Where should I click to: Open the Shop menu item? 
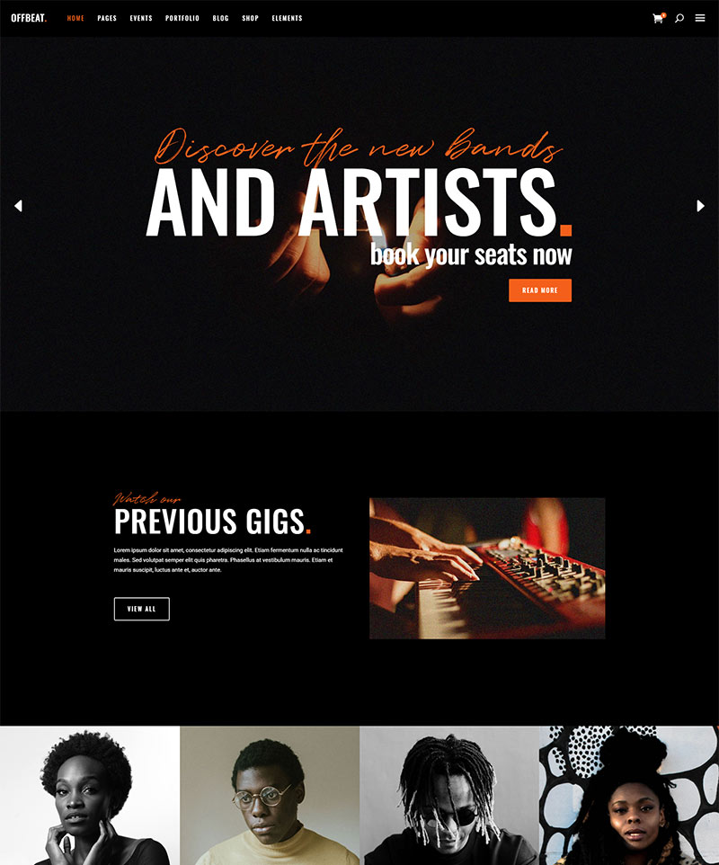point(251,18)
